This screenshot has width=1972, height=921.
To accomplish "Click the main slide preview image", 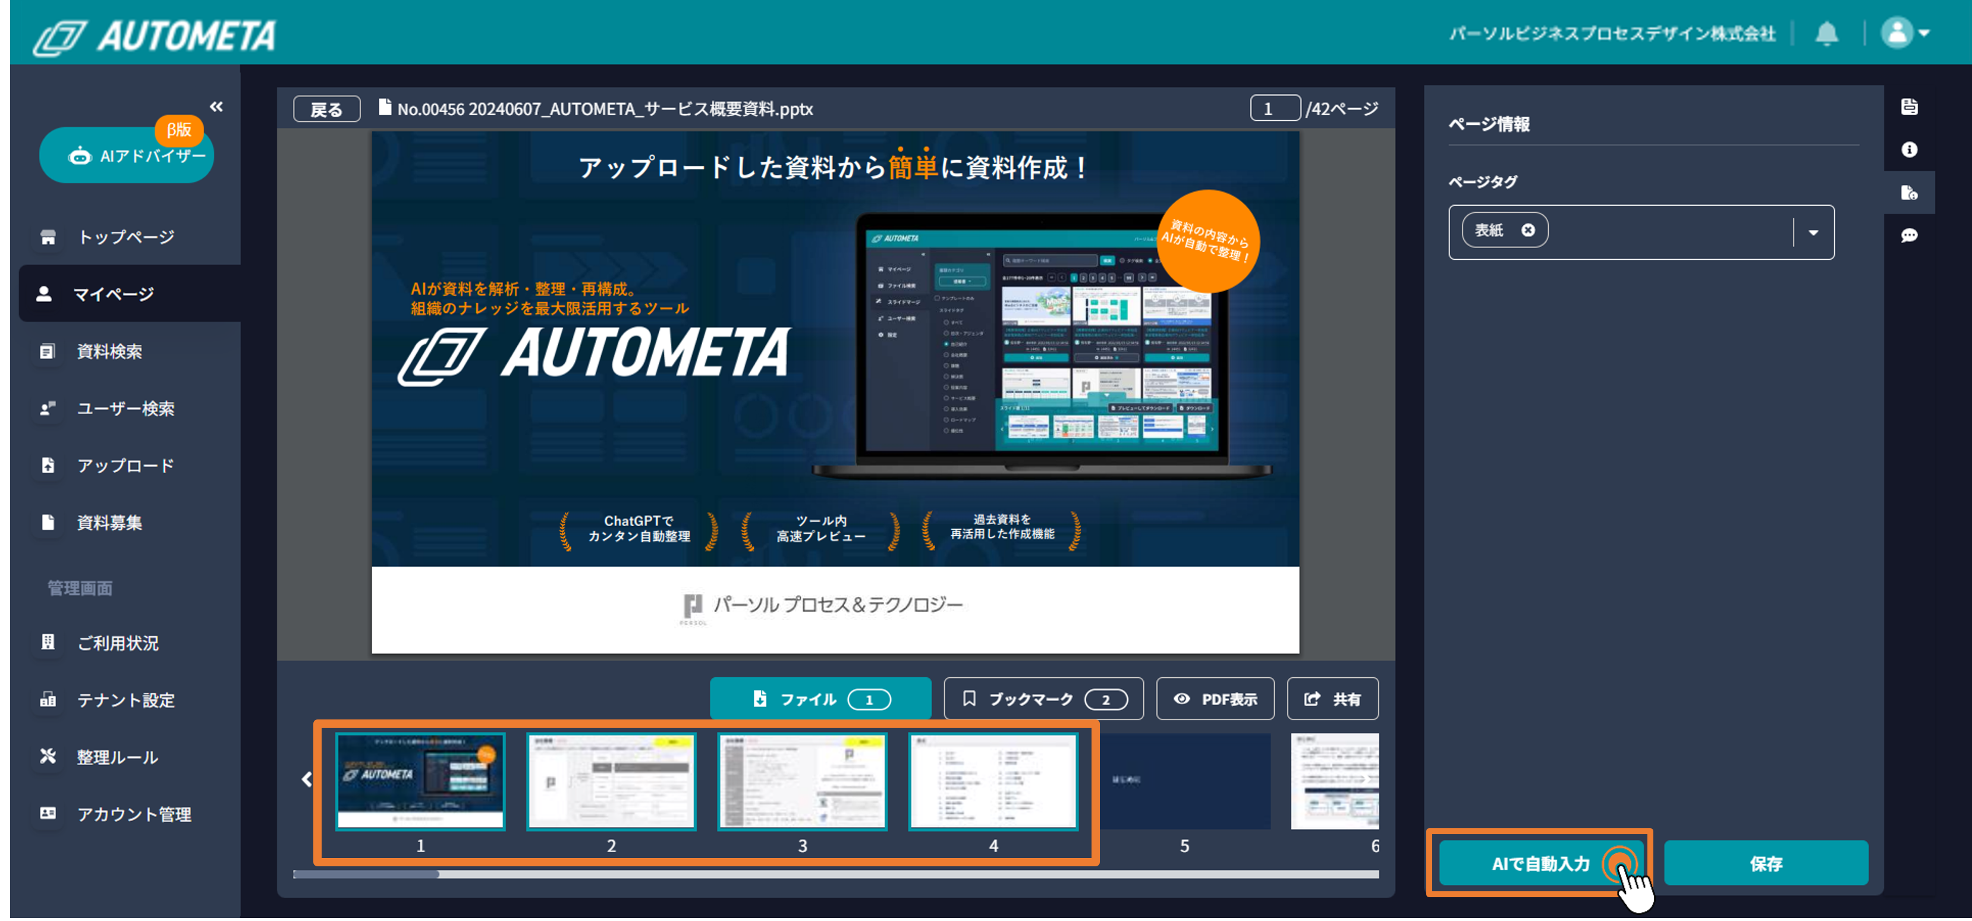I will (x=835, y=392).
